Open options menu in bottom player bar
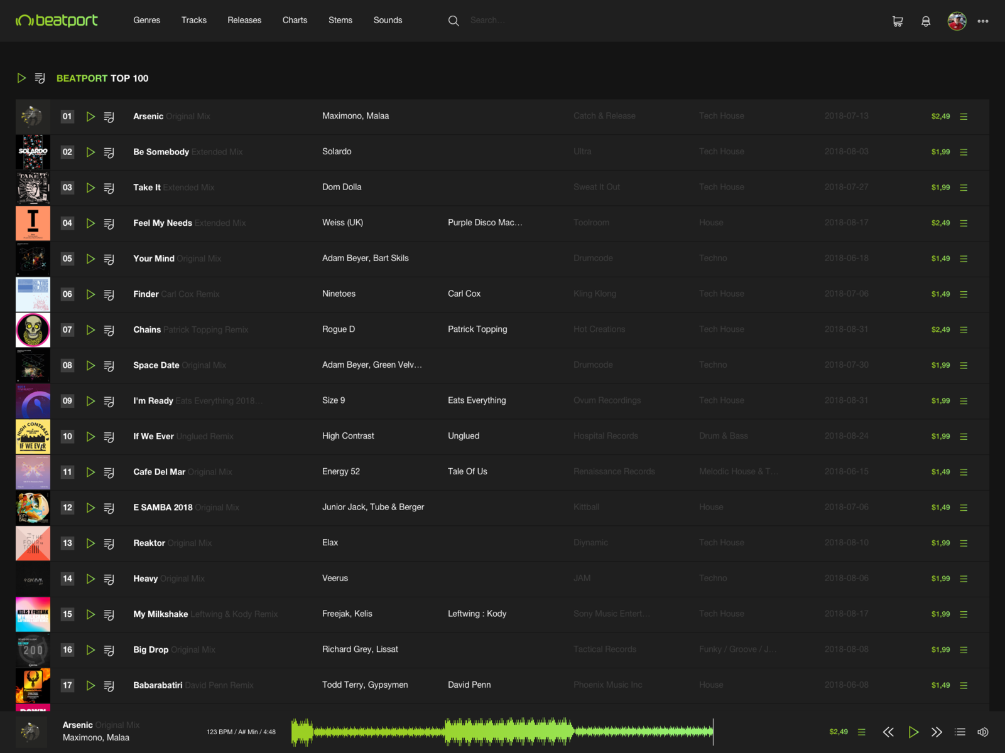Viewport: 1005px width, 753px height. pyautogui.click(x=862, y=732)
